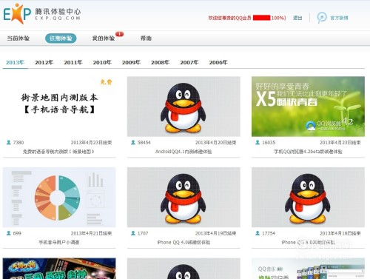Select the 2008年 year tab
370x279 pixels.
tap(160, 62)
